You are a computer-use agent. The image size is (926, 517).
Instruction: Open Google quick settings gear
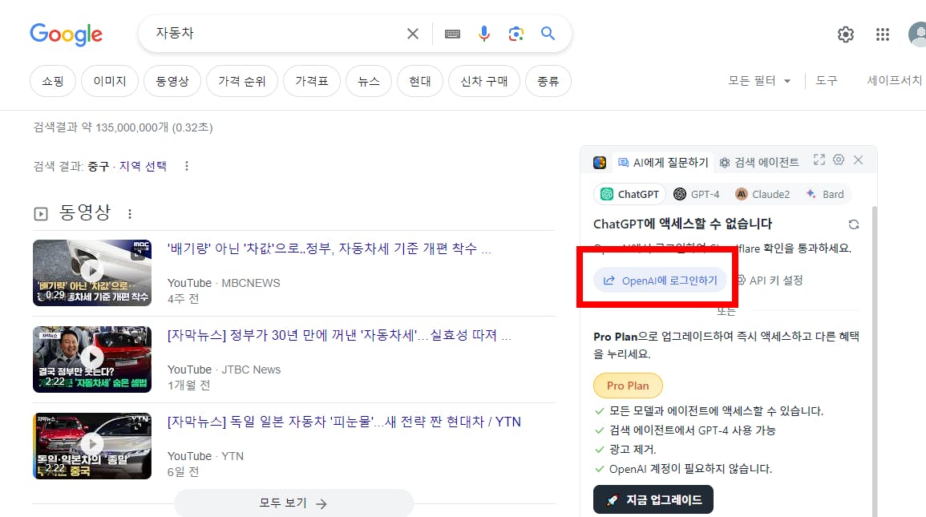[x=846, y=34]
